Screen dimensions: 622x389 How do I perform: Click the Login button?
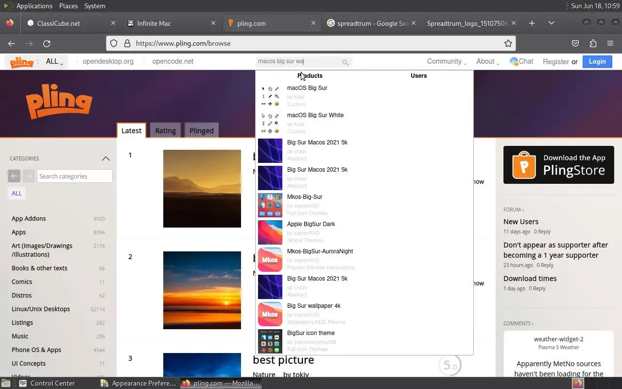pos(597,61)
